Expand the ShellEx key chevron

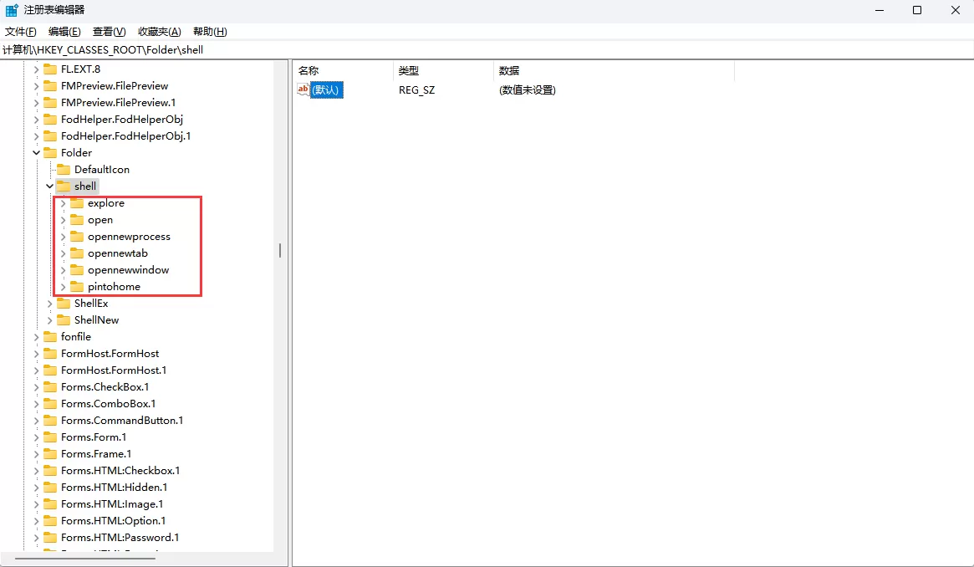[x=48, y=303]
